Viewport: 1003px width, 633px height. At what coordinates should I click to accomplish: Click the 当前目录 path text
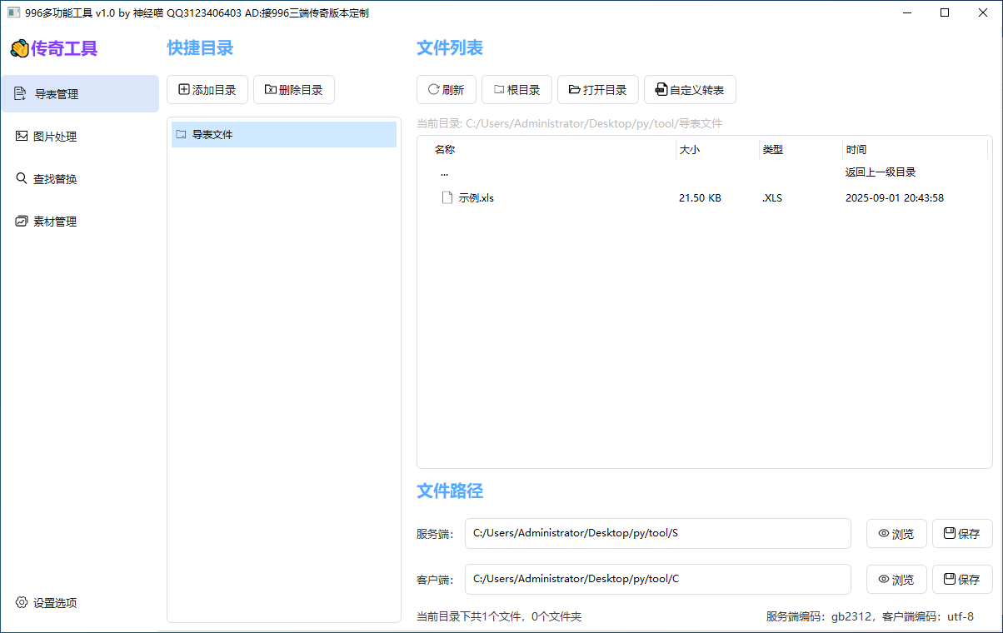[570, 123]
